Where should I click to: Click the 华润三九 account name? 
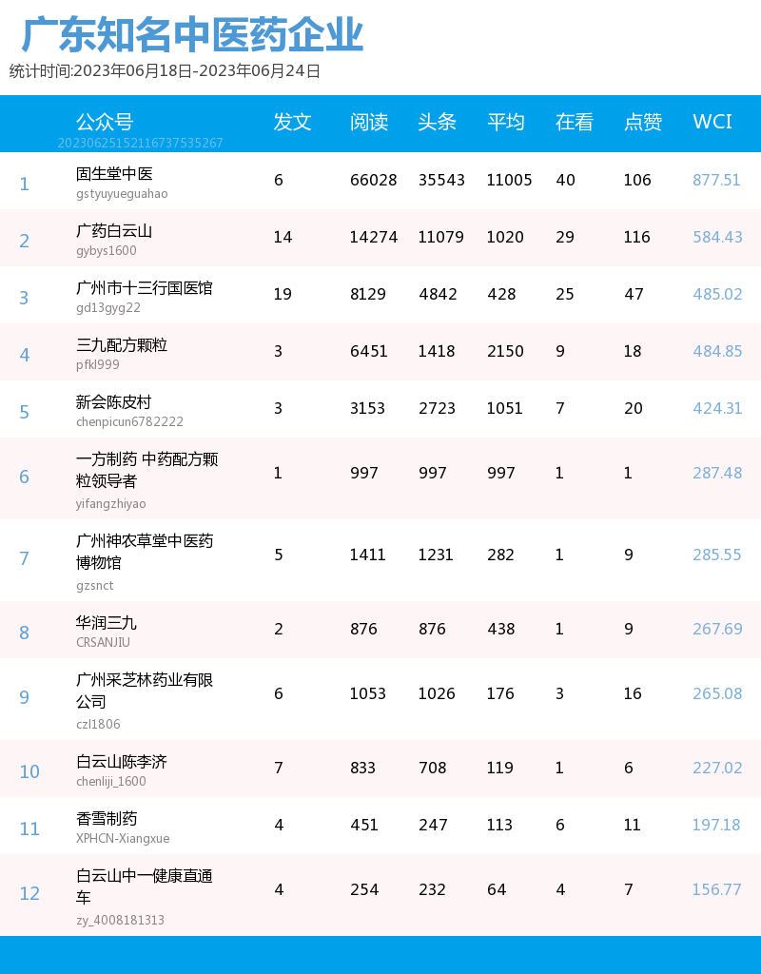[x=105, y=623]
